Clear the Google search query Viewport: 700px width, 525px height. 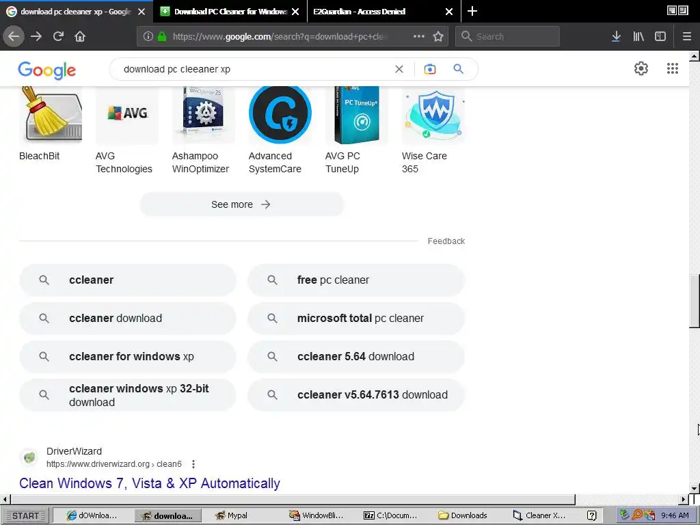[399, 69]
